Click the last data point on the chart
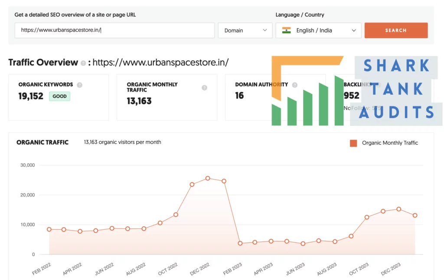Viewport: 444px width, 280px height. tap(415, 215)
